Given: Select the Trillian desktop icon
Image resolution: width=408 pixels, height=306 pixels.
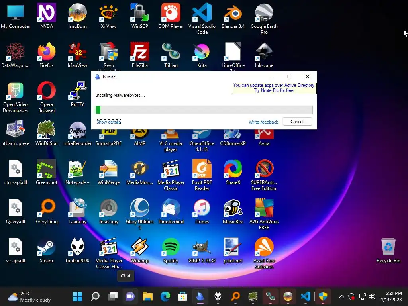Looking at the screenshot, I should tap(171, 55).
